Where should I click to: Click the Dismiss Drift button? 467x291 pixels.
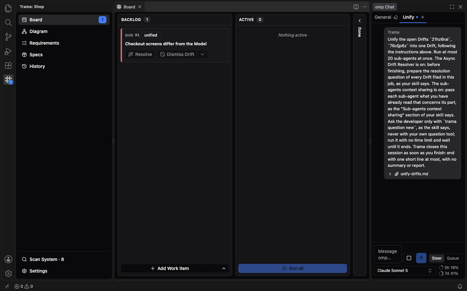click(177, 54)
